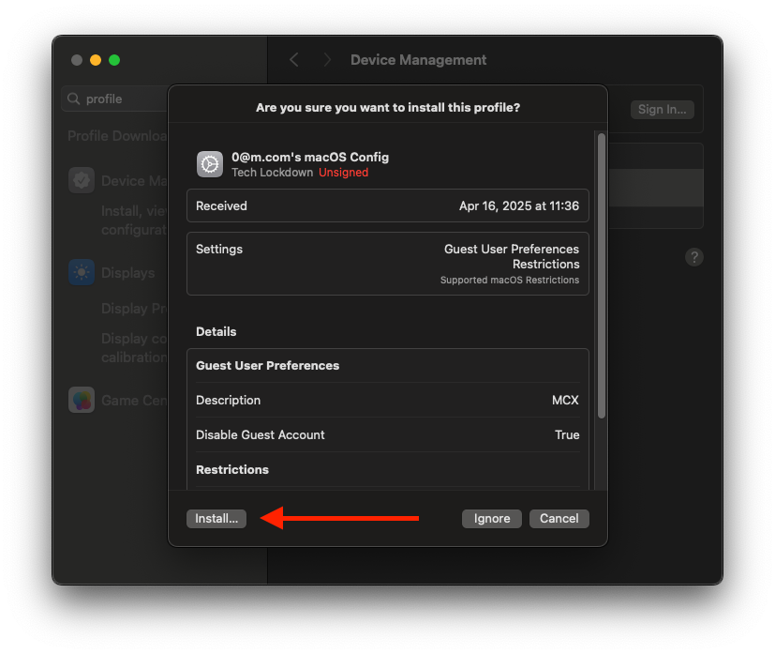The image size is (775, 654).
Task: Click the grey close window button
Action: point(77,60)
